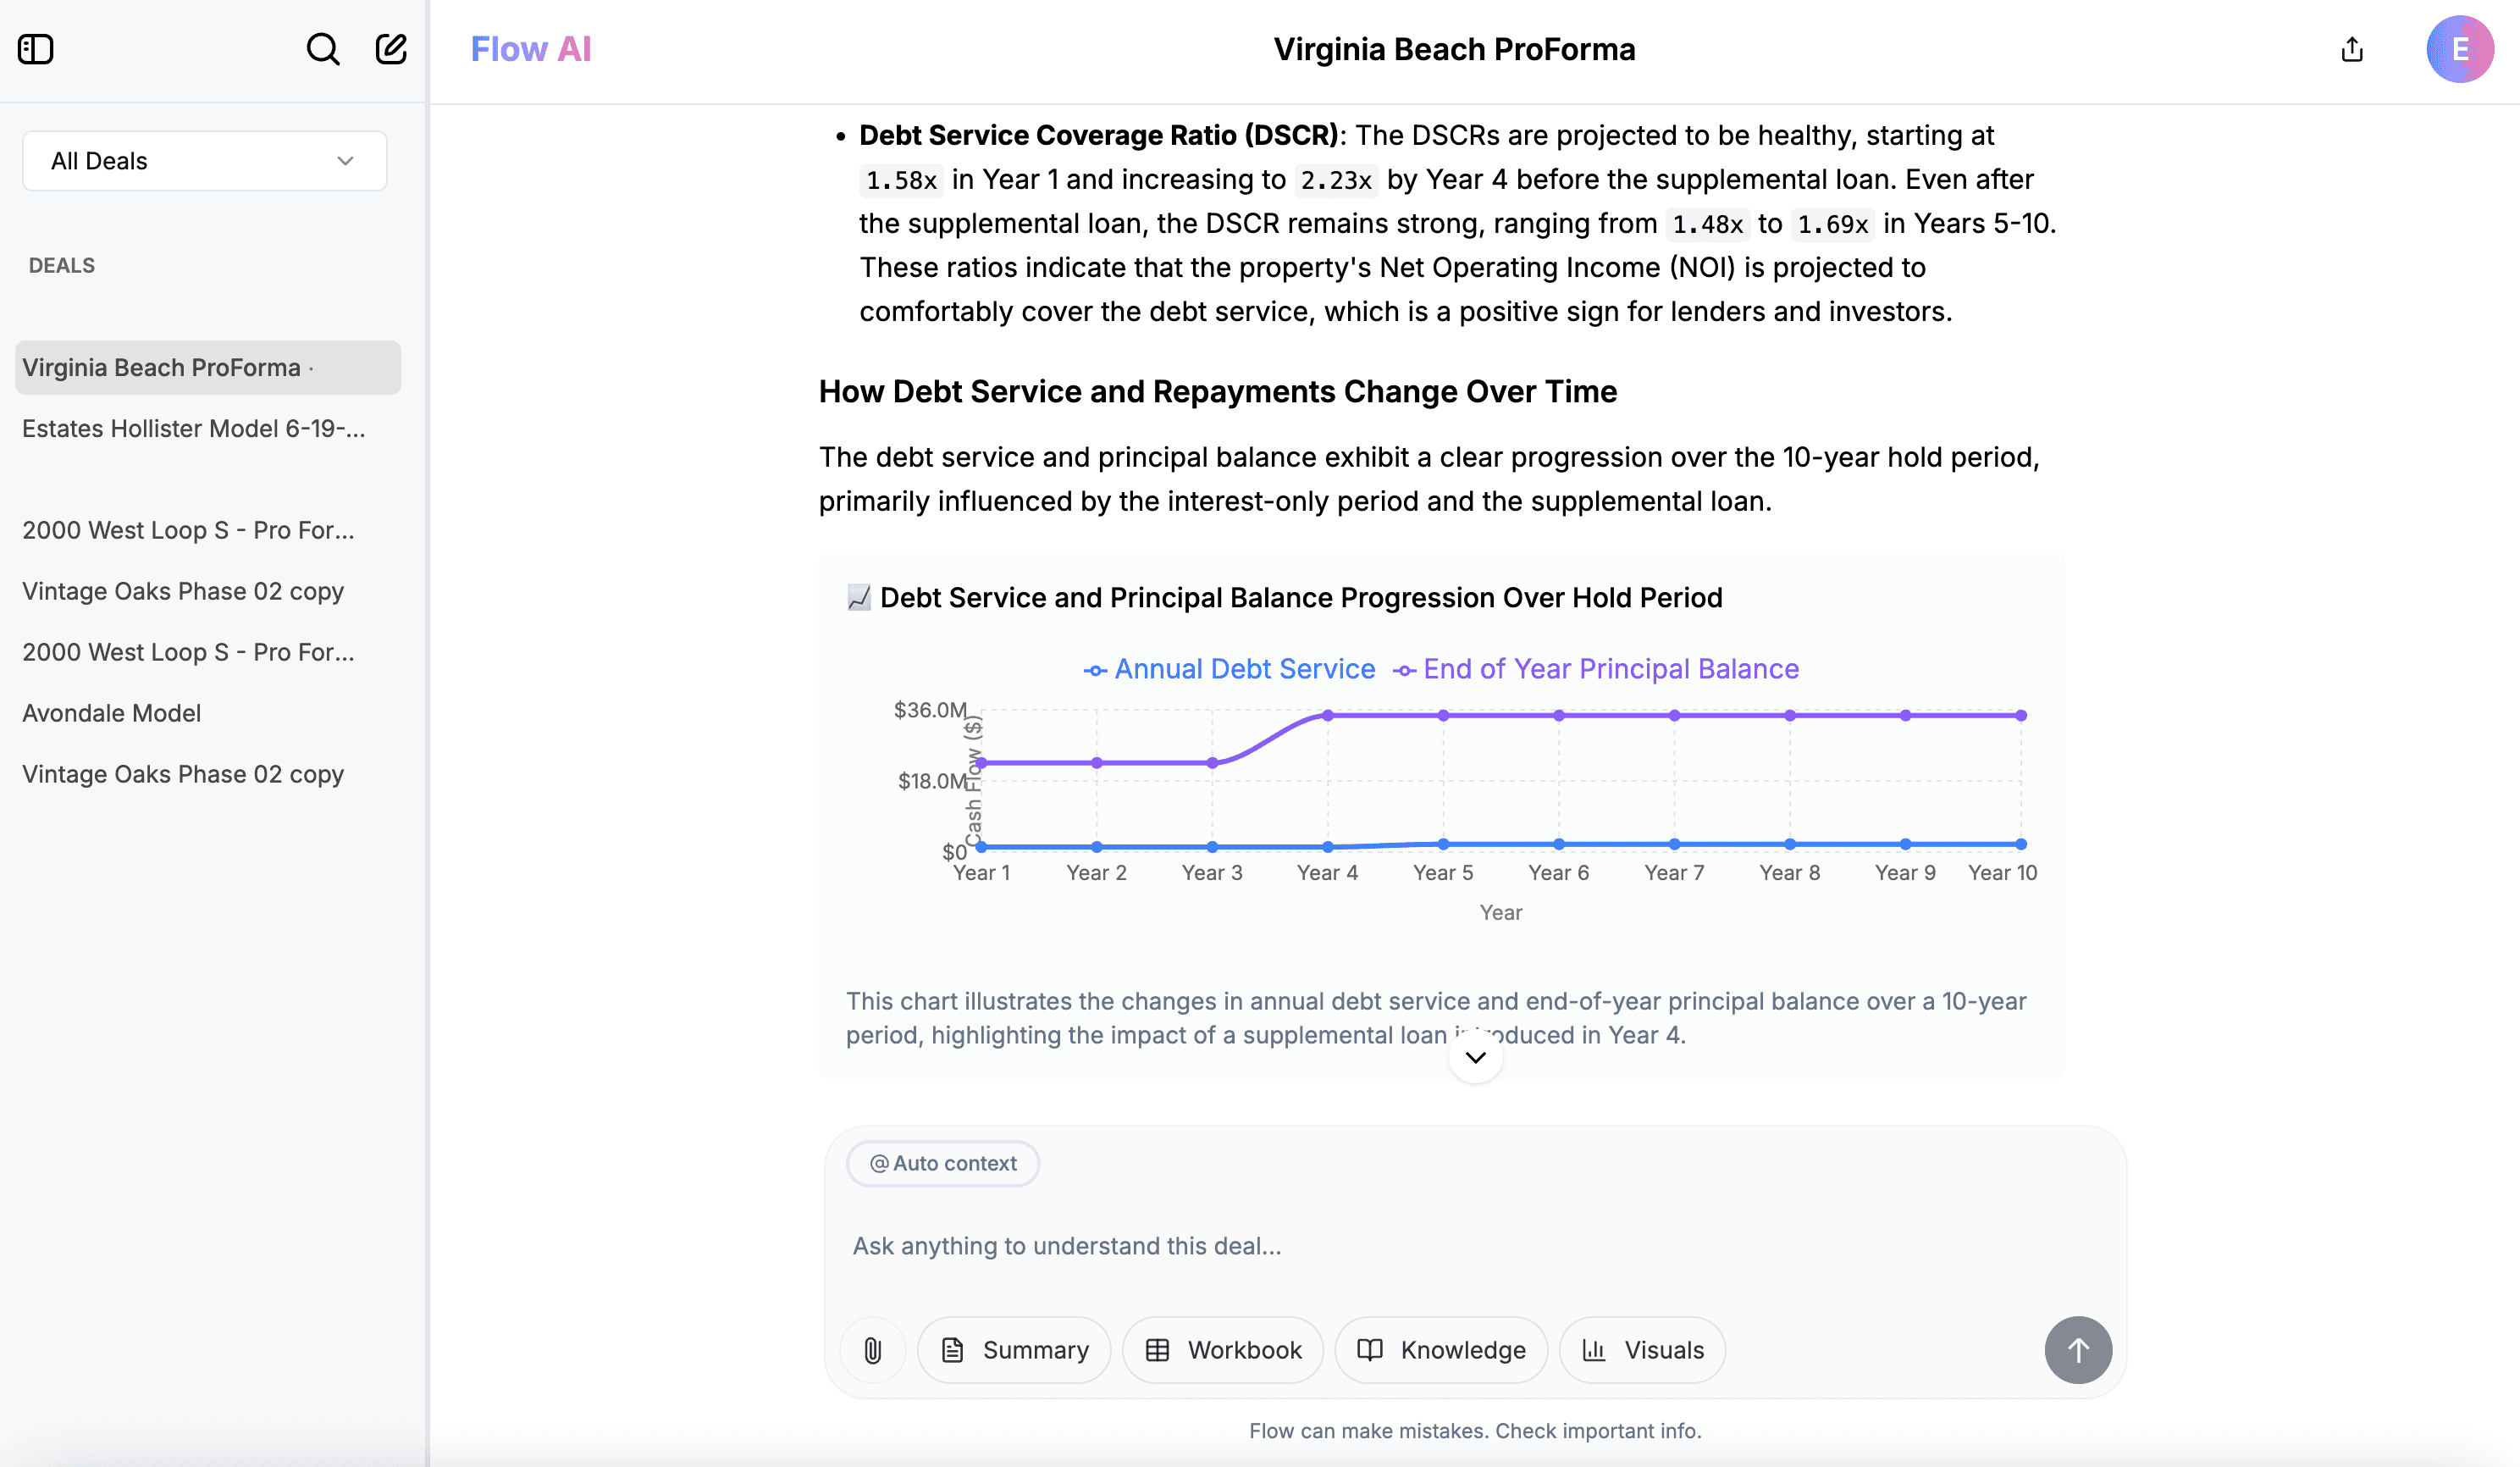The image size is (2520, 1467).
Task: Open the Estates Hollister Model deal
Action: 194,428
